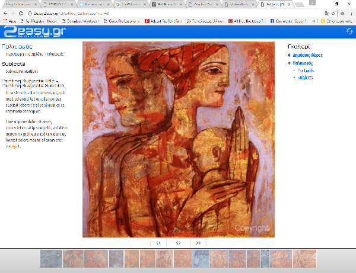The width and height of the screenshot is (356, 273).
Task: Reload the page with the refresh icon
Action: click(21, 14)
